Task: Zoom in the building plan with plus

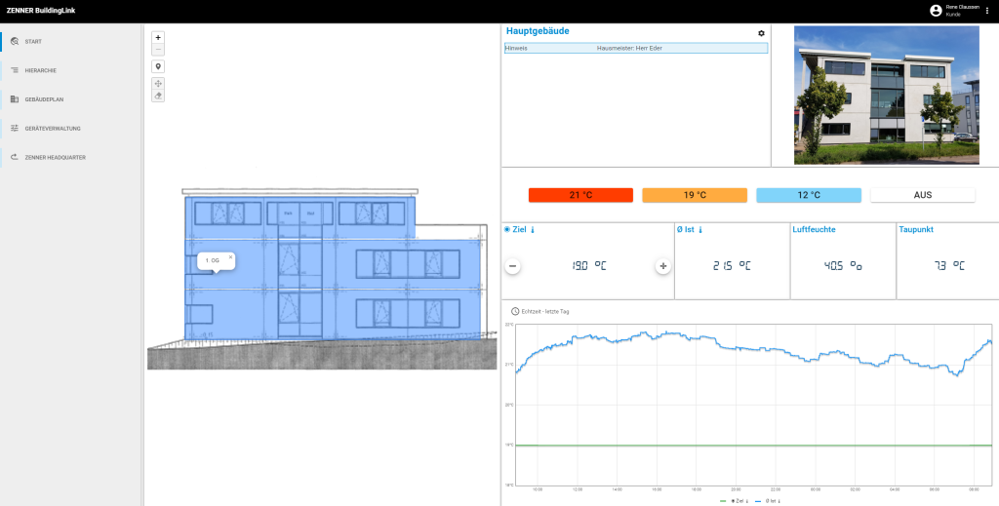Action: (158, 38)
